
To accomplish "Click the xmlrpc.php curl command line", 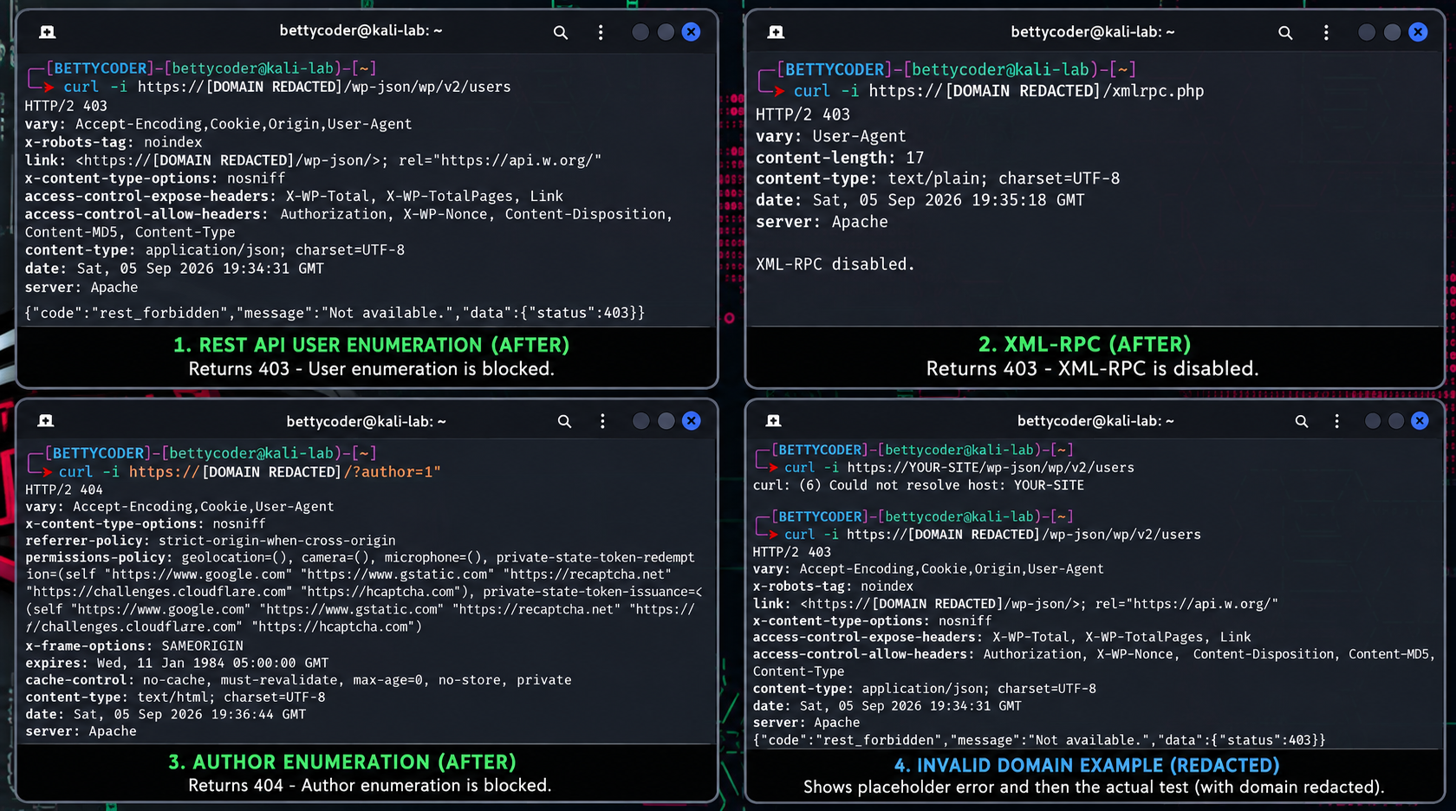I will 998,91.
